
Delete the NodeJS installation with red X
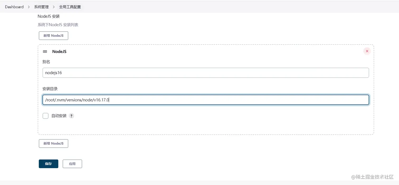click(367, 51)
